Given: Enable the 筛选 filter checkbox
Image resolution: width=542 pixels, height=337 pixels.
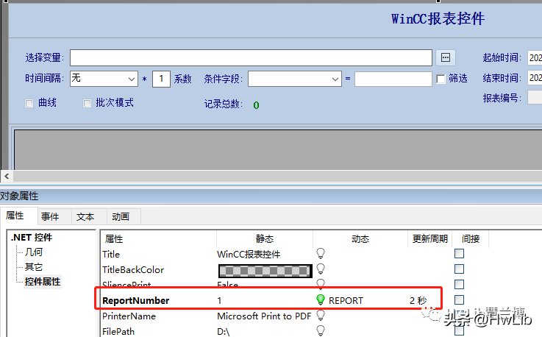Looking at the screenshot, I should pos(441,79).
